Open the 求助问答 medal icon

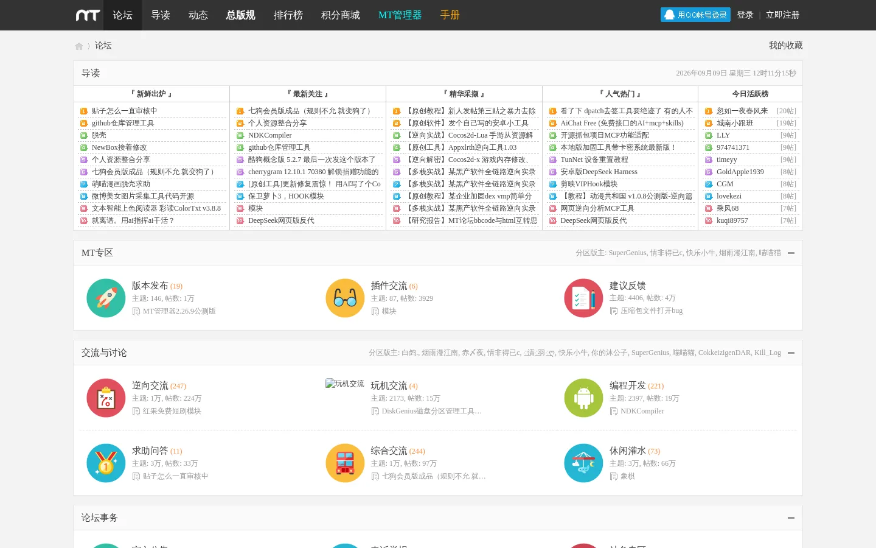[x=106, y=463]
